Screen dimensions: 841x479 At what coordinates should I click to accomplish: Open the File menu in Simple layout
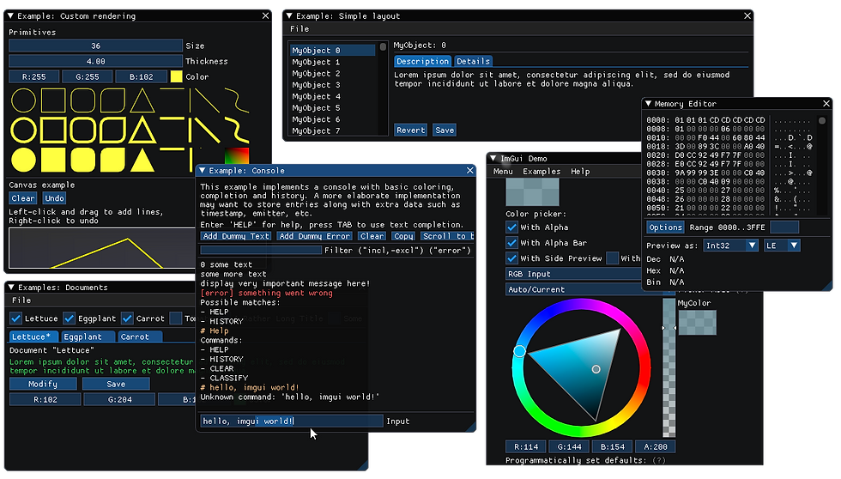pos(299,29)
